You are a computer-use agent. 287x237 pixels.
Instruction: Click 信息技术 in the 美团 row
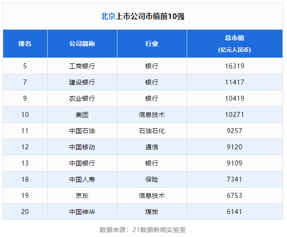coord(152,115)
